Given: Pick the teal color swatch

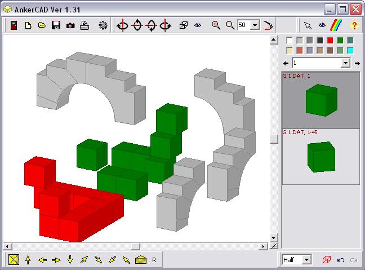Looking at the screenshot, I should (x=350, y=41).
